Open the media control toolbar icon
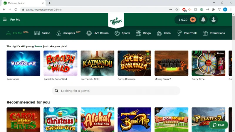The width and height of the screenshot is (235, 132). pyautogui.click(x=219, y=10)
